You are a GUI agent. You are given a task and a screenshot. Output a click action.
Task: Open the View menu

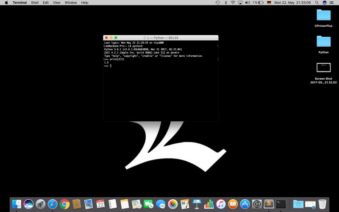[57, 3]
